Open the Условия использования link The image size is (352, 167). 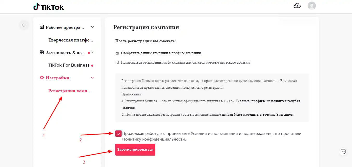click(x=214, y=134)
